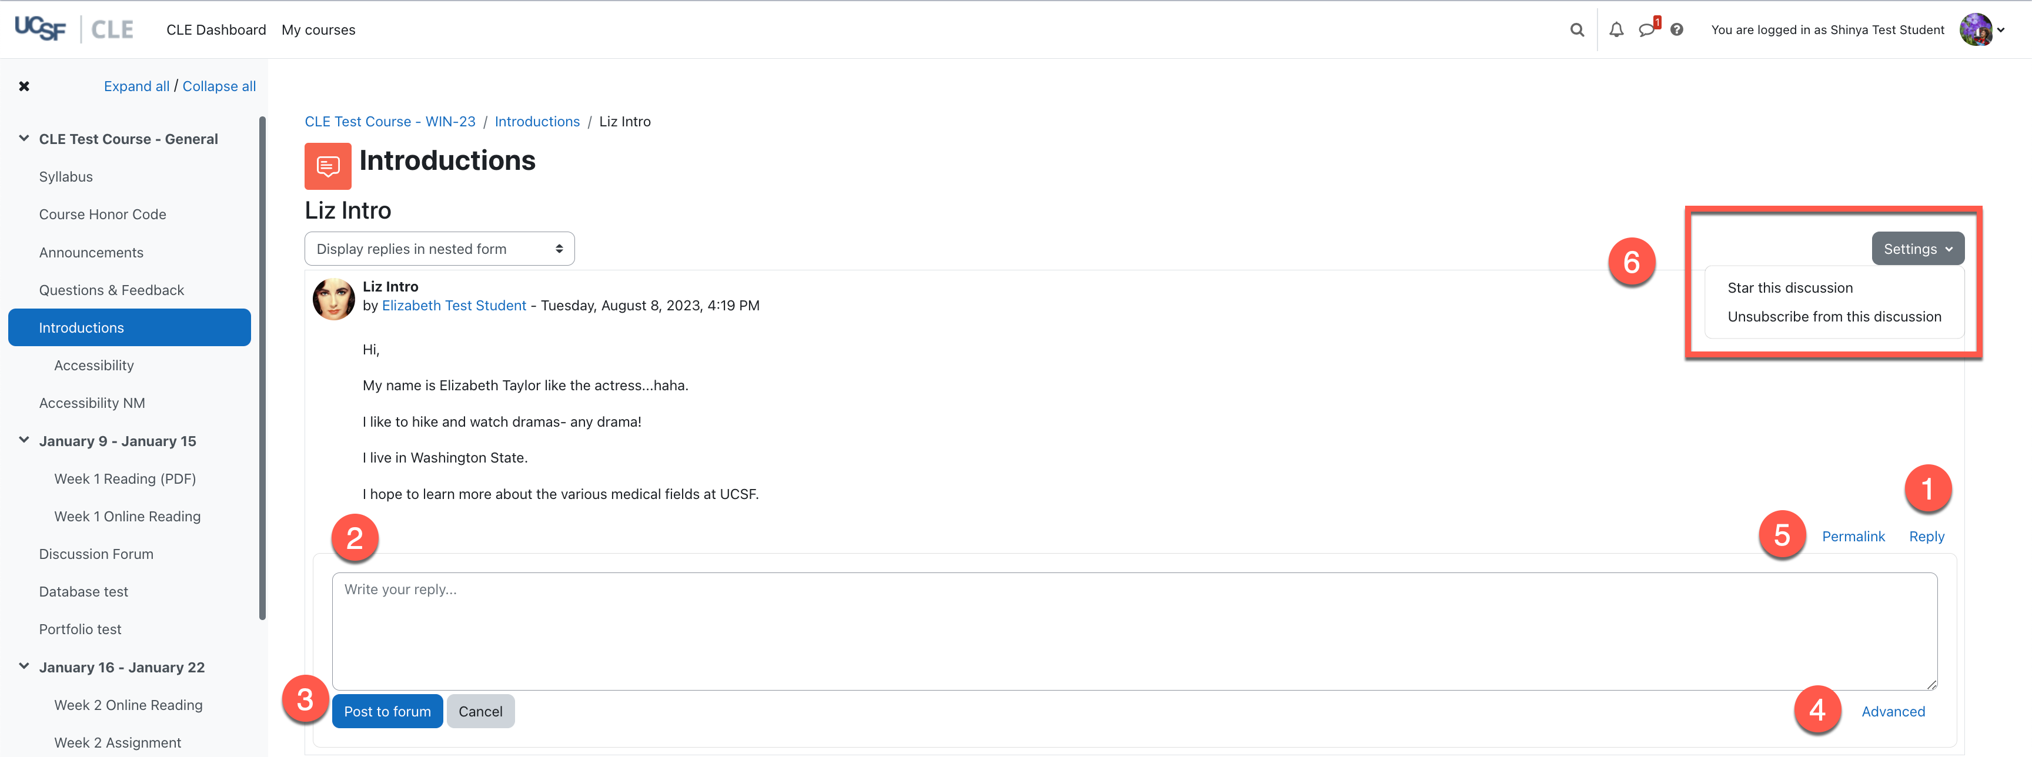Click in the Write your reply box
Viewport: 2032px width, 757px height.
click(1134, 631)
